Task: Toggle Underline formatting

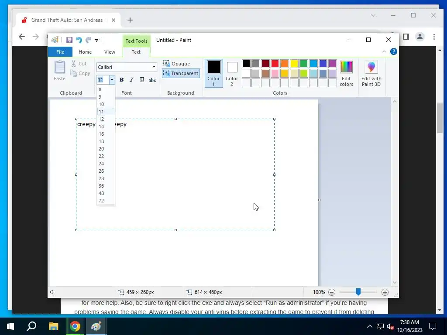Action: pyautogui.click(x=142, y=80)
